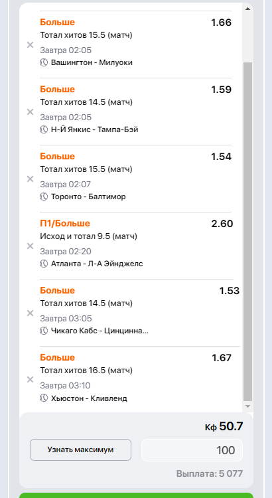The image size is (272, 498).
Task: Remove the Чикаго Кабс bet
Action: coord(30,313)
